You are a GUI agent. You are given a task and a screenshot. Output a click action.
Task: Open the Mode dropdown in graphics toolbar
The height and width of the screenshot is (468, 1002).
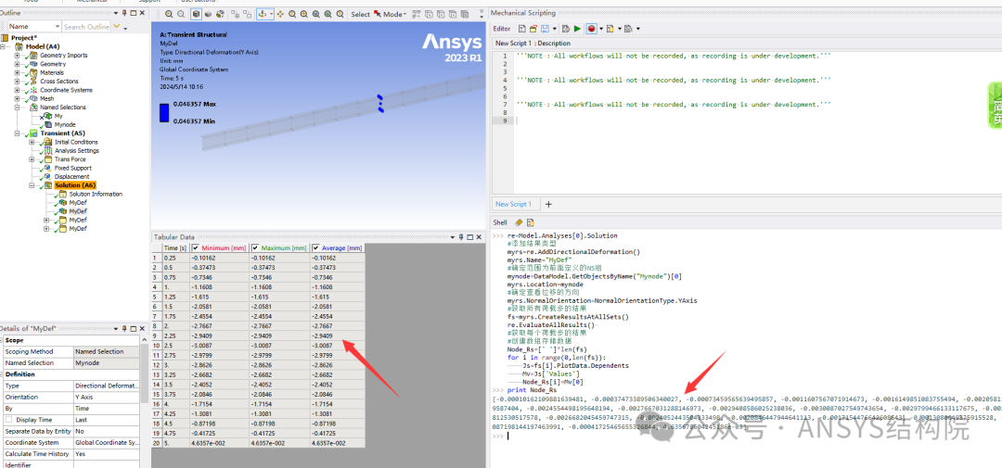[x=405, y=14]
